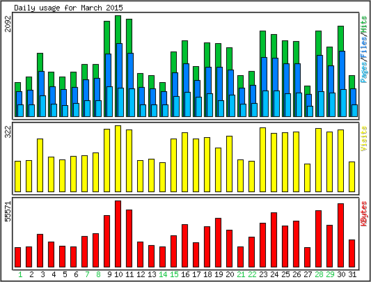Click the cyan 'Pages' legend word
This screenshot has width=371, height=282.
tap(364, 72)
